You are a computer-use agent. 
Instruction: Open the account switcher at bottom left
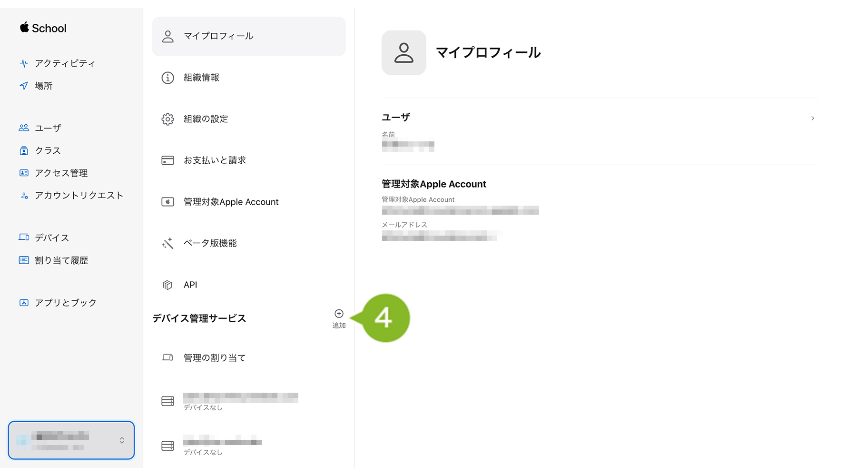click(x=71, y=440)
